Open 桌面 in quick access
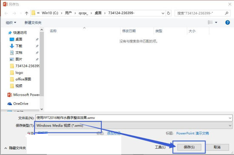234x155 pixels. tap(19, 39)
